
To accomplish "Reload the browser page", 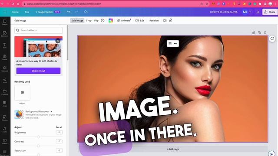I will [13, 4].
